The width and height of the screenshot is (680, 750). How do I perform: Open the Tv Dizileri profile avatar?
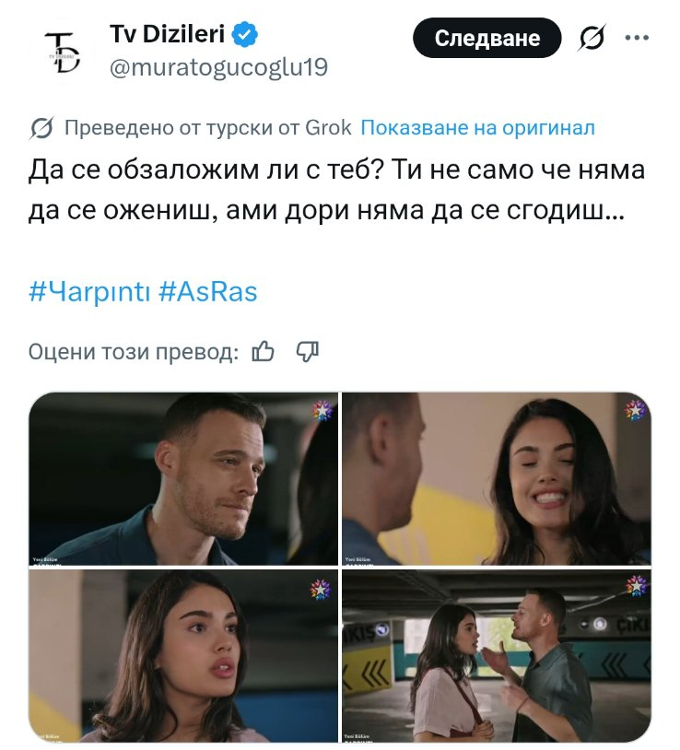click(62, 53)
